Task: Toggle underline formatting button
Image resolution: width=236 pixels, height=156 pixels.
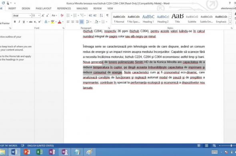Action: point(24,22)
